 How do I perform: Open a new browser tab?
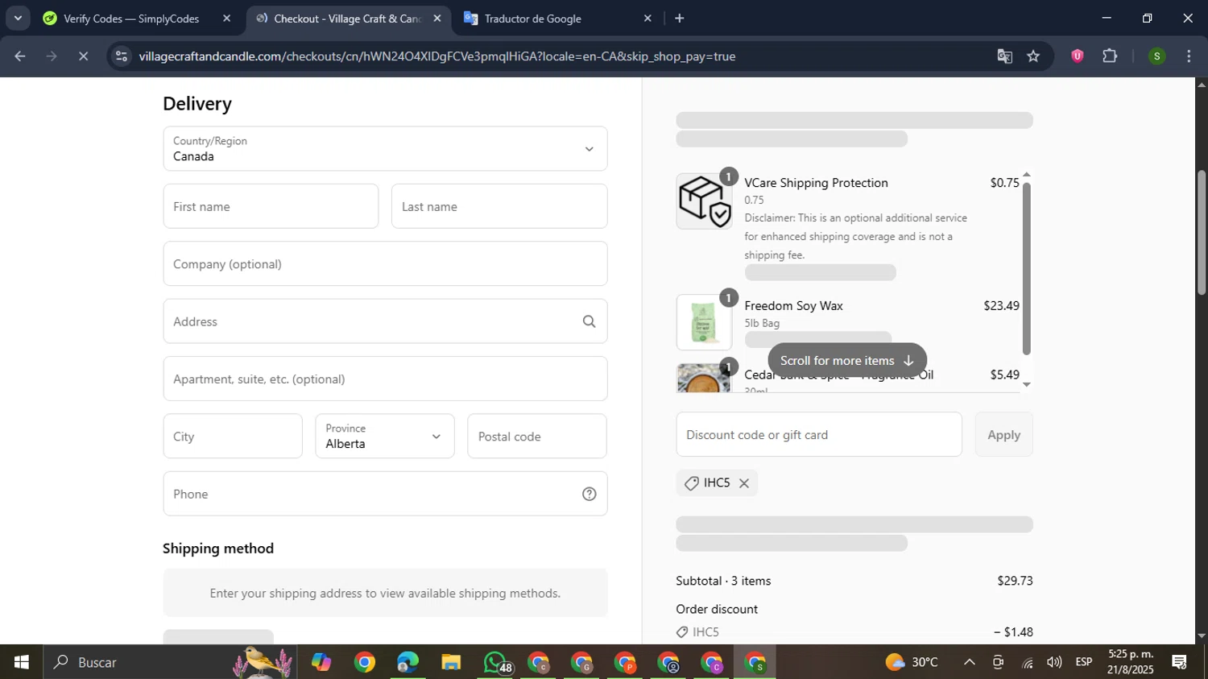click(679, 19)
